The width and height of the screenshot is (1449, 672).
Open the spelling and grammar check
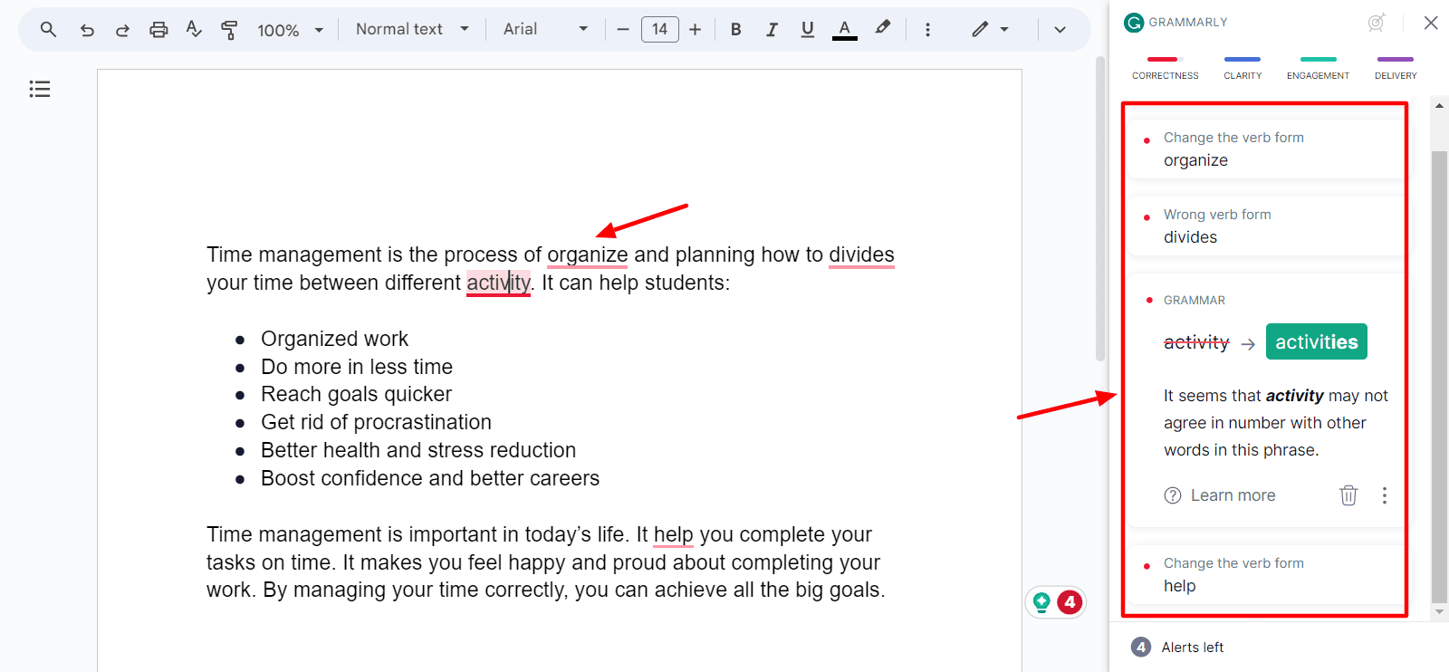click(194, 30)
